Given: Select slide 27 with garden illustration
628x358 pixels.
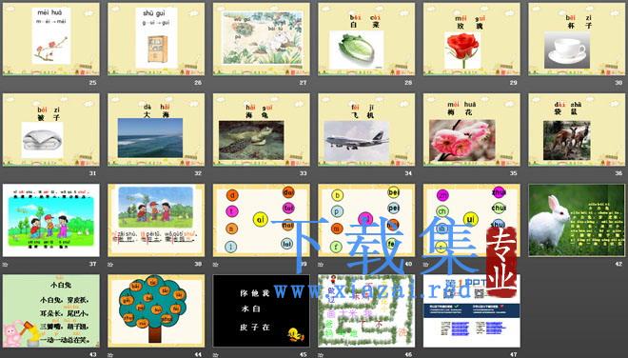Looking at the screenshot, I should (261, 39).
